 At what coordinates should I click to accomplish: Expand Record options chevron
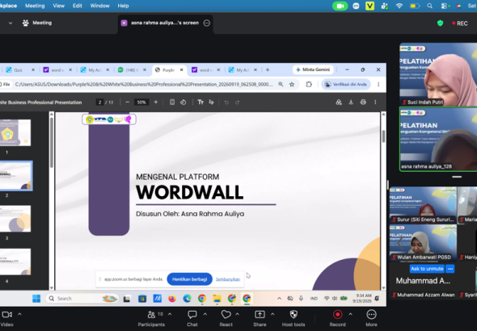350,314
